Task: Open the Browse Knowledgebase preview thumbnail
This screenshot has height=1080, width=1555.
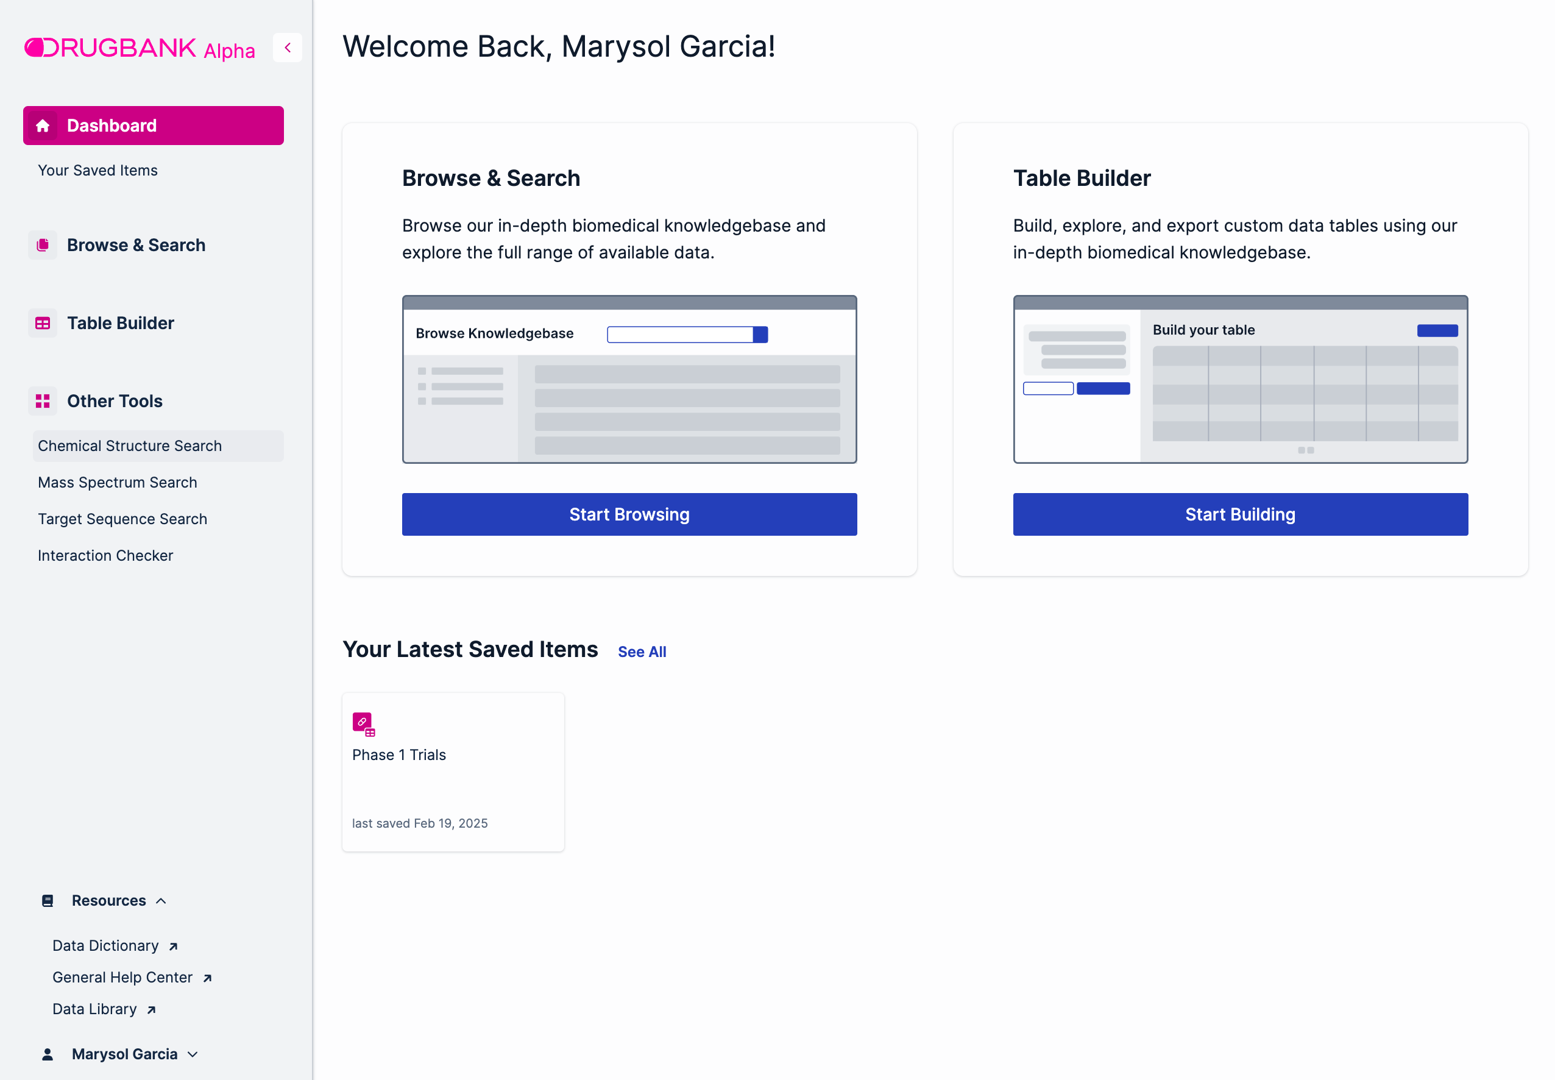Action: click(629, 380)
